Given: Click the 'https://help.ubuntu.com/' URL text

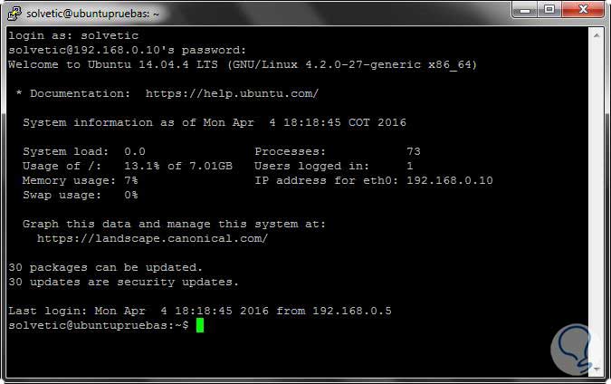Looking at the screenshot, I should tap(233, 93).
